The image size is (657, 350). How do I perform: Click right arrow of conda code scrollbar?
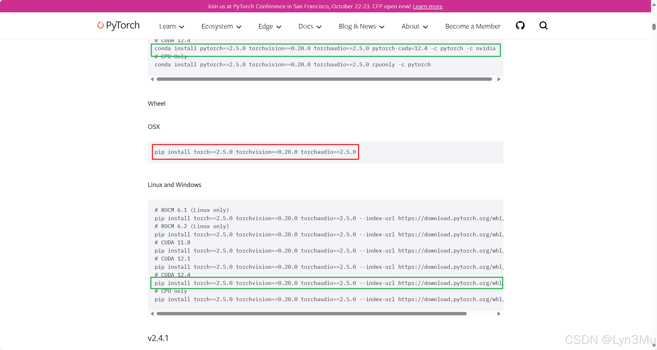[498, 79]
